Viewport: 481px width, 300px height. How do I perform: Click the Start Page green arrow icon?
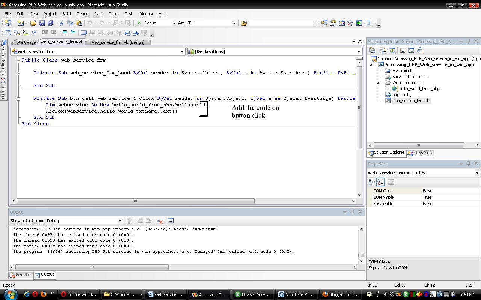pos(359,23)
